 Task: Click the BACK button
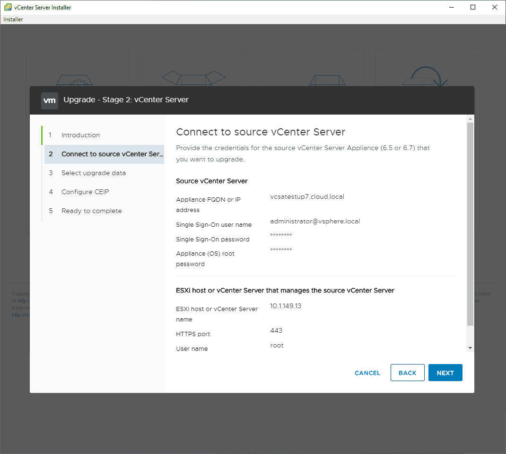coord(408,373)
